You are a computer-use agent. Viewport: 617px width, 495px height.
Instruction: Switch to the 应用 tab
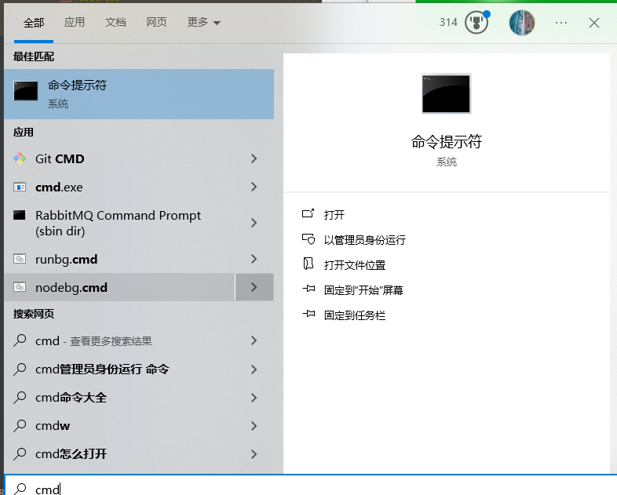(x=75, y=23)
